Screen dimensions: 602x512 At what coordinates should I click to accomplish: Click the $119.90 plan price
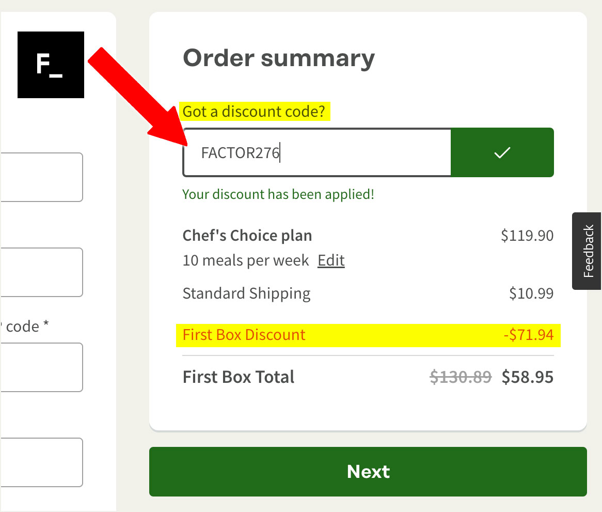pyautogui.click(x=527, y=236)
